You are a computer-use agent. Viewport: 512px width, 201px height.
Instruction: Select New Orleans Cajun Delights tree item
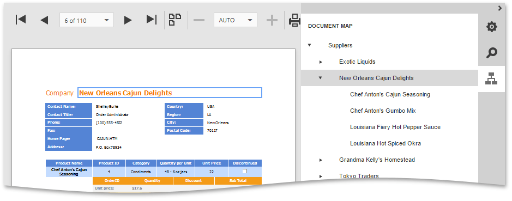point(376,78)
